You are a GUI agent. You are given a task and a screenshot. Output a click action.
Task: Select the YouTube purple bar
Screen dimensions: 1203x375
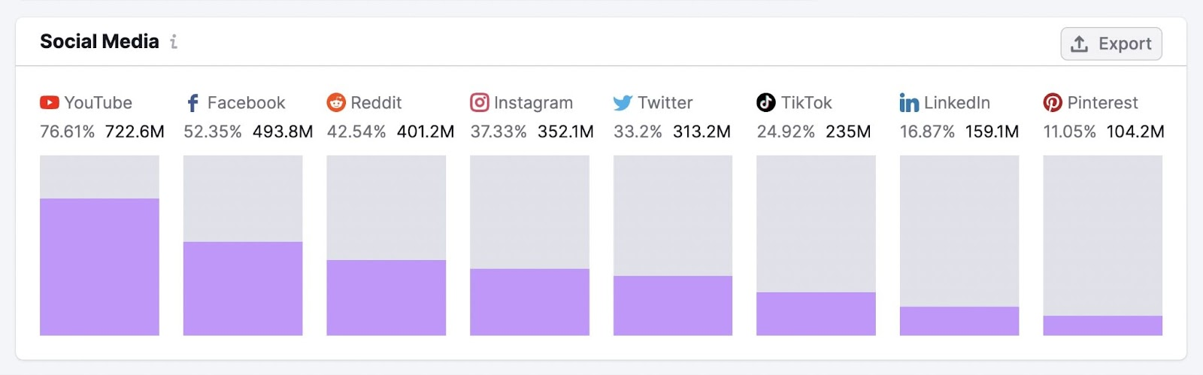coord(99,267)
